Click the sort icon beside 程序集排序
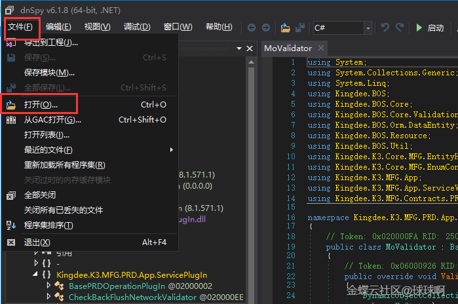Viewport: 458px width, 304px height. pyautogui.click(x=11, y=225)
